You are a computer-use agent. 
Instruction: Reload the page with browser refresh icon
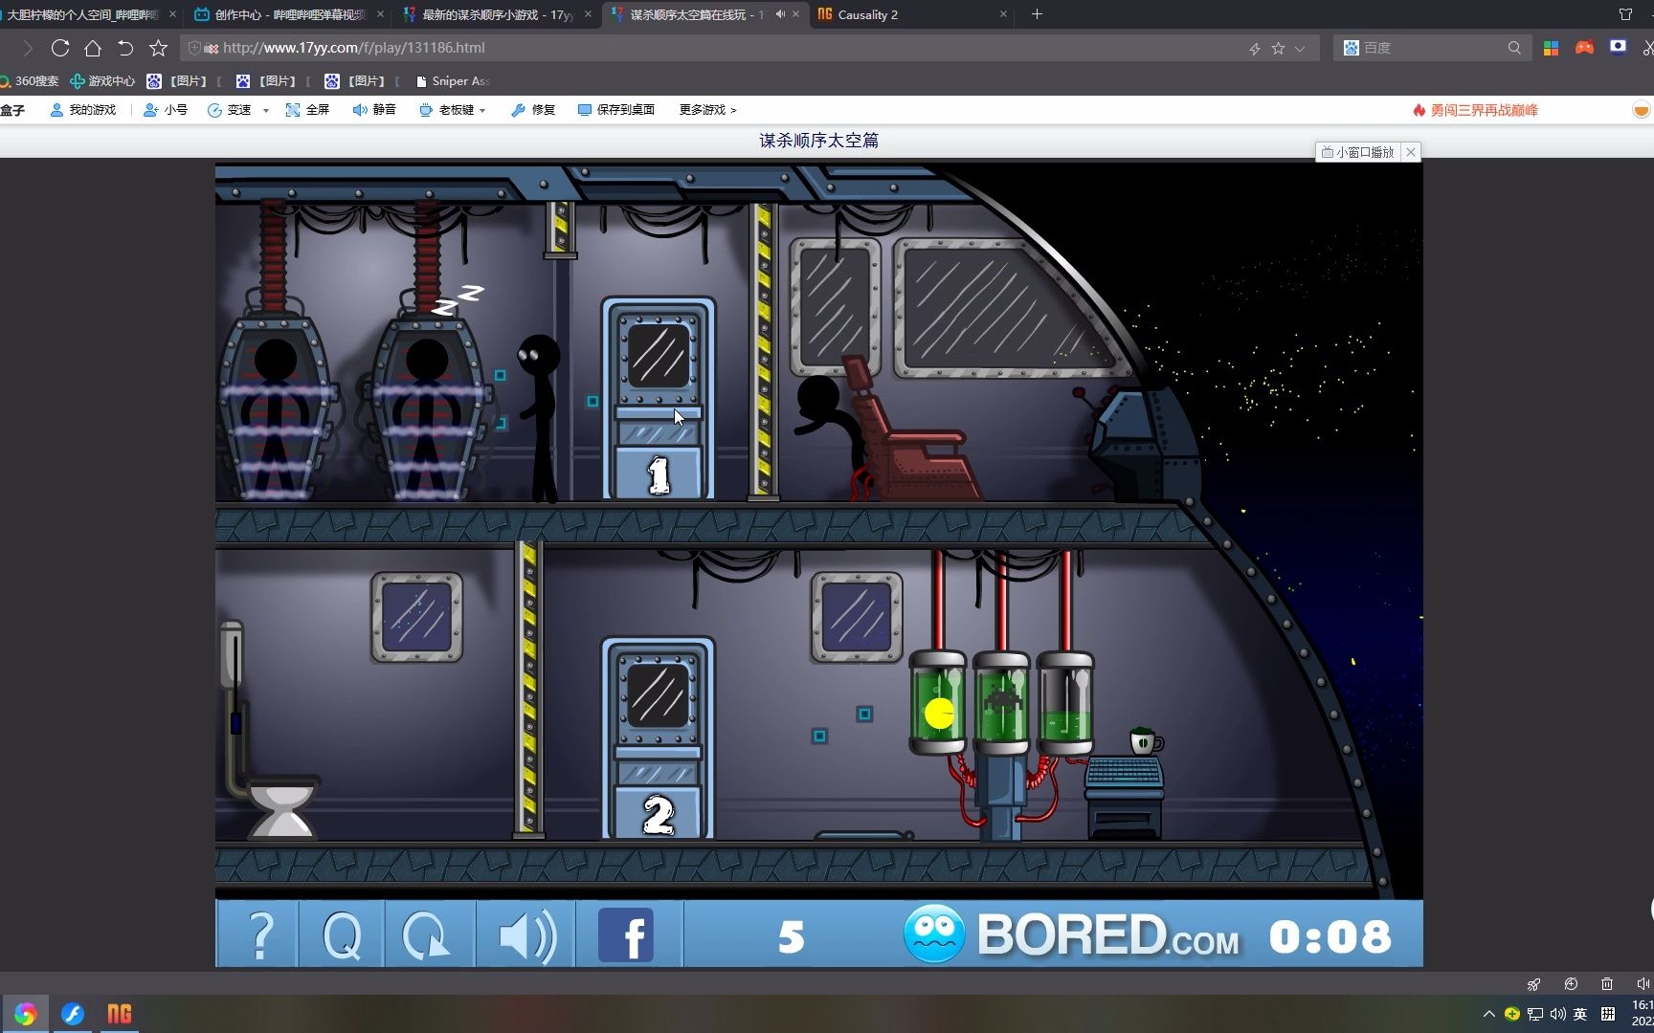60,48
